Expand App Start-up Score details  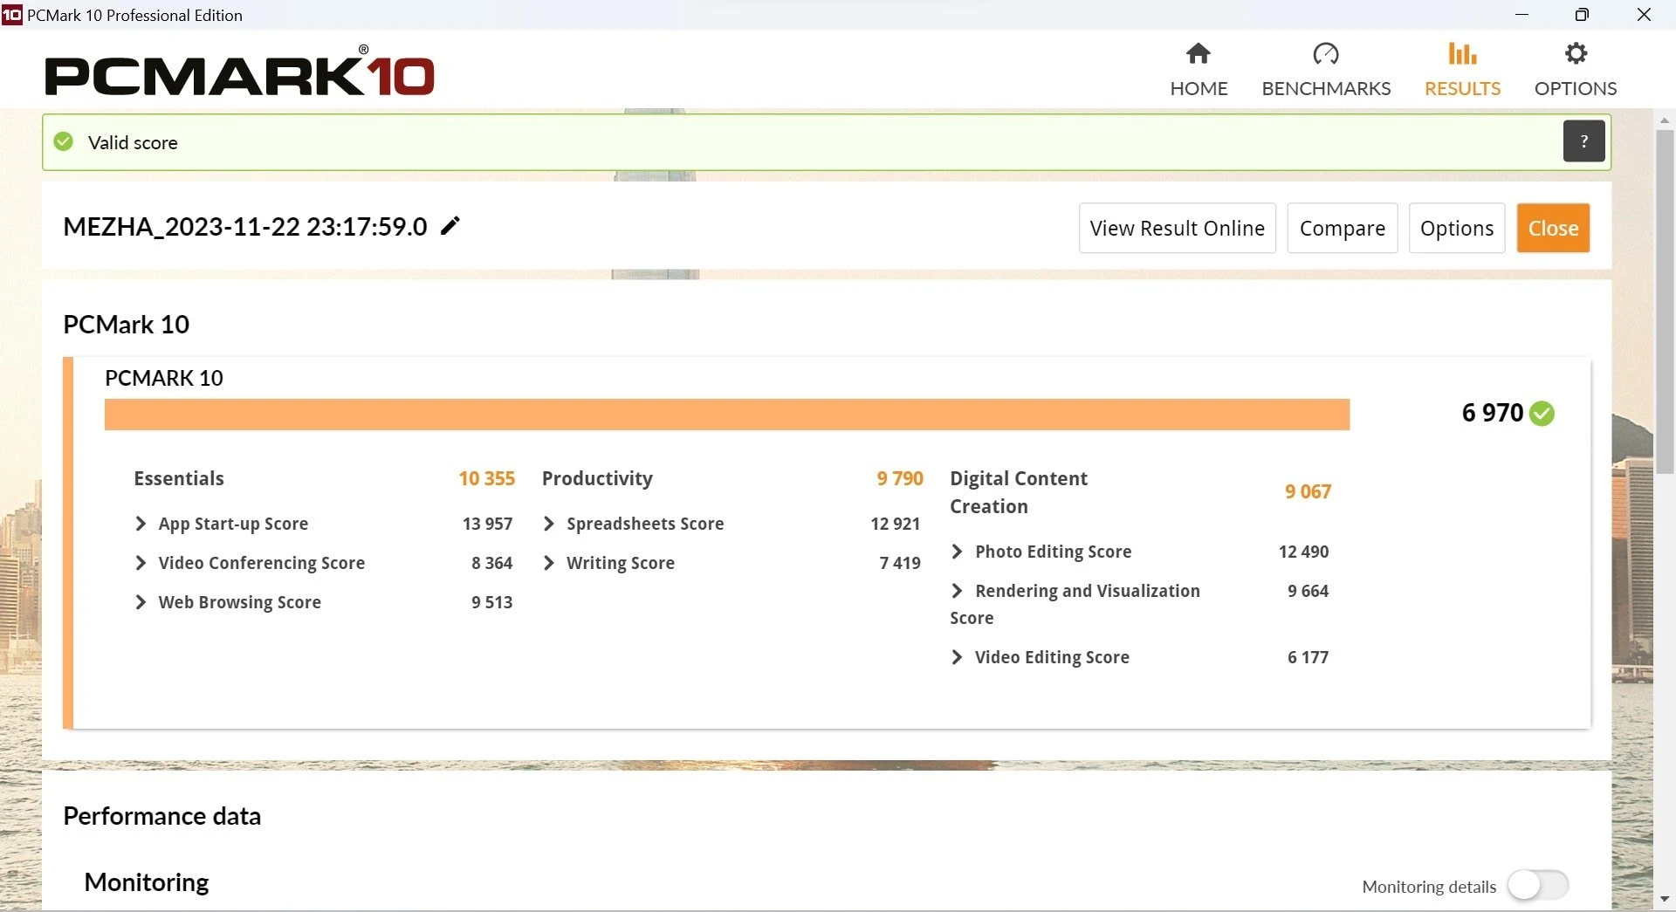[141, 524]
